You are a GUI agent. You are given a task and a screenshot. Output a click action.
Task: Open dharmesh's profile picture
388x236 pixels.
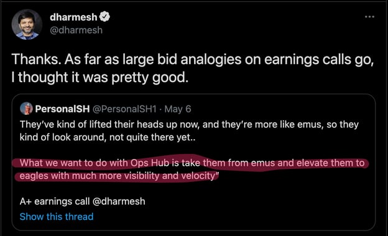(27, 24)
